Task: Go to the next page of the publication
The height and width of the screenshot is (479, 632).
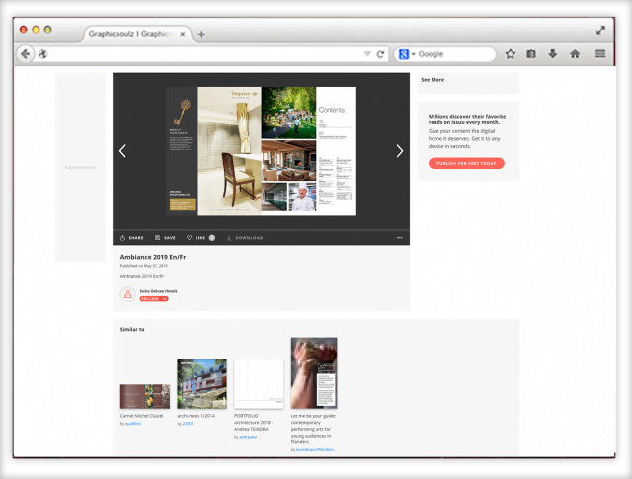Action: [399, 151]
